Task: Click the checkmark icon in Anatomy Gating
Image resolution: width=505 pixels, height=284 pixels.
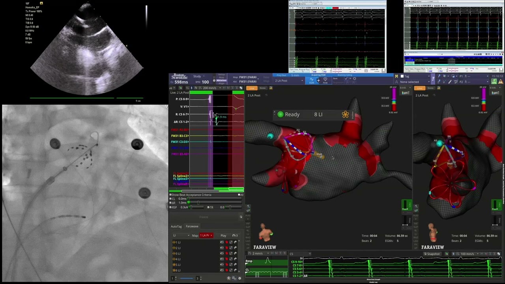Action: (x=346, y=78)
